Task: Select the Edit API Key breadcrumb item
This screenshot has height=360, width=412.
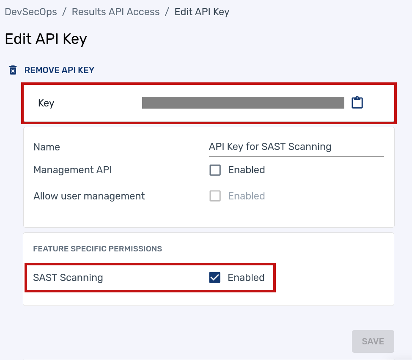Action: pyautogui.click(x=202, y=11)
